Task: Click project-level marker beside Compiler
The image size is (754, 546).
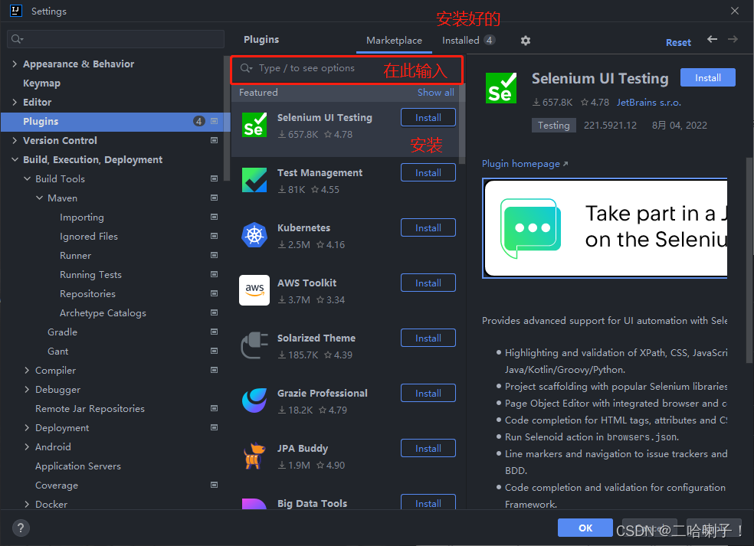Action: (x=215, y=370)
